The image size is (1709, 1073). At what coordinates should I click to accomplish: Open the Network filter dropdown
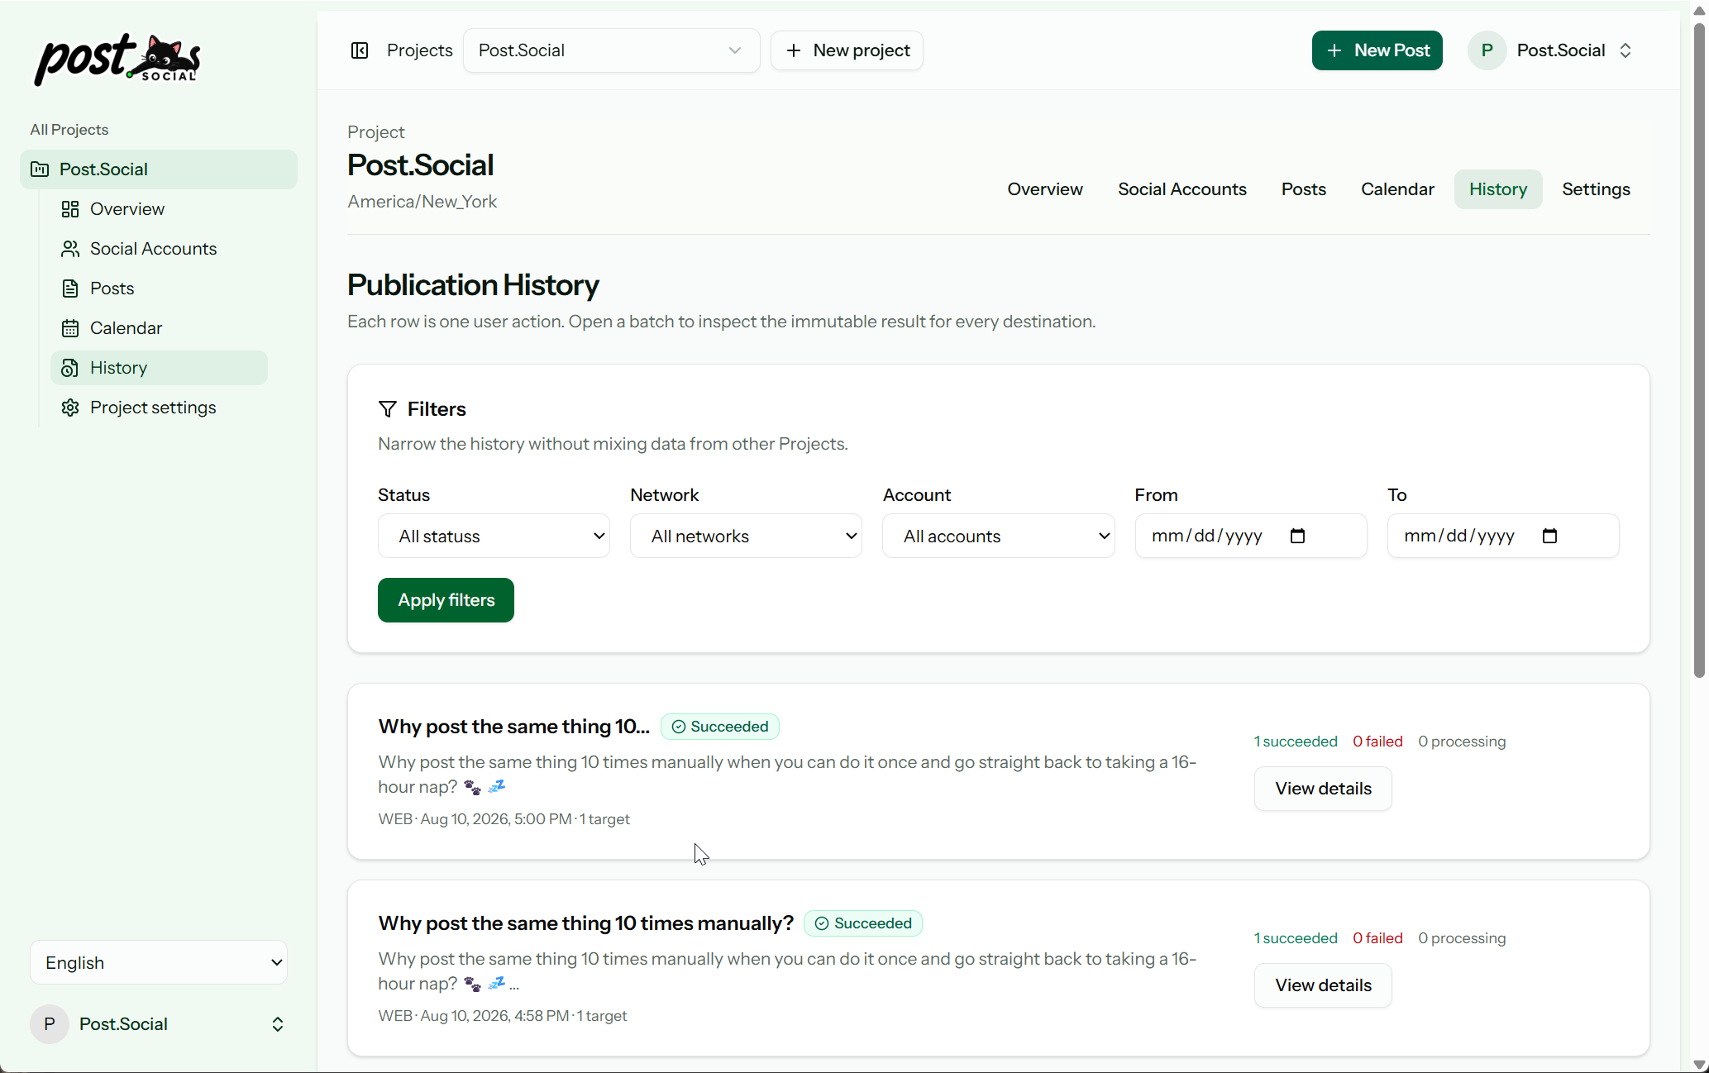[x=746, y=536]
